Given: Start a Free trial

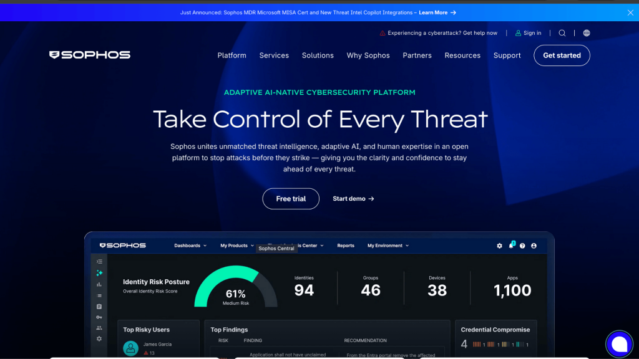Looking at the screenshot, I should [x=291, y=198].
